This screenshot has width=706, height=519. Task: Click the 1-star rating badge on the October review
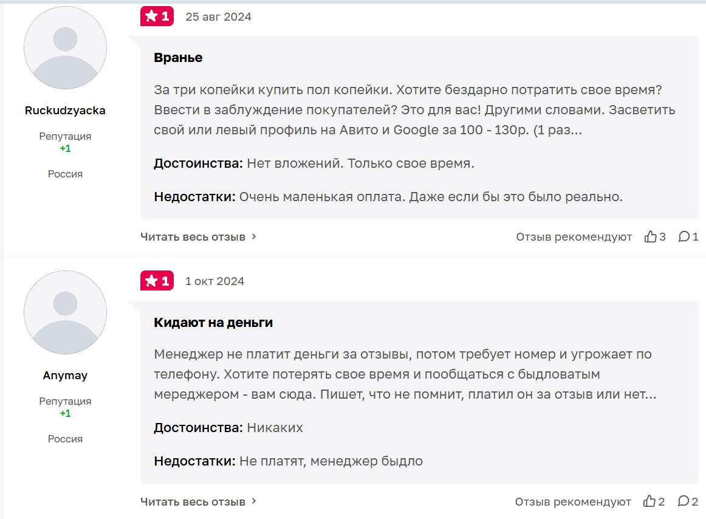point(157,281)
